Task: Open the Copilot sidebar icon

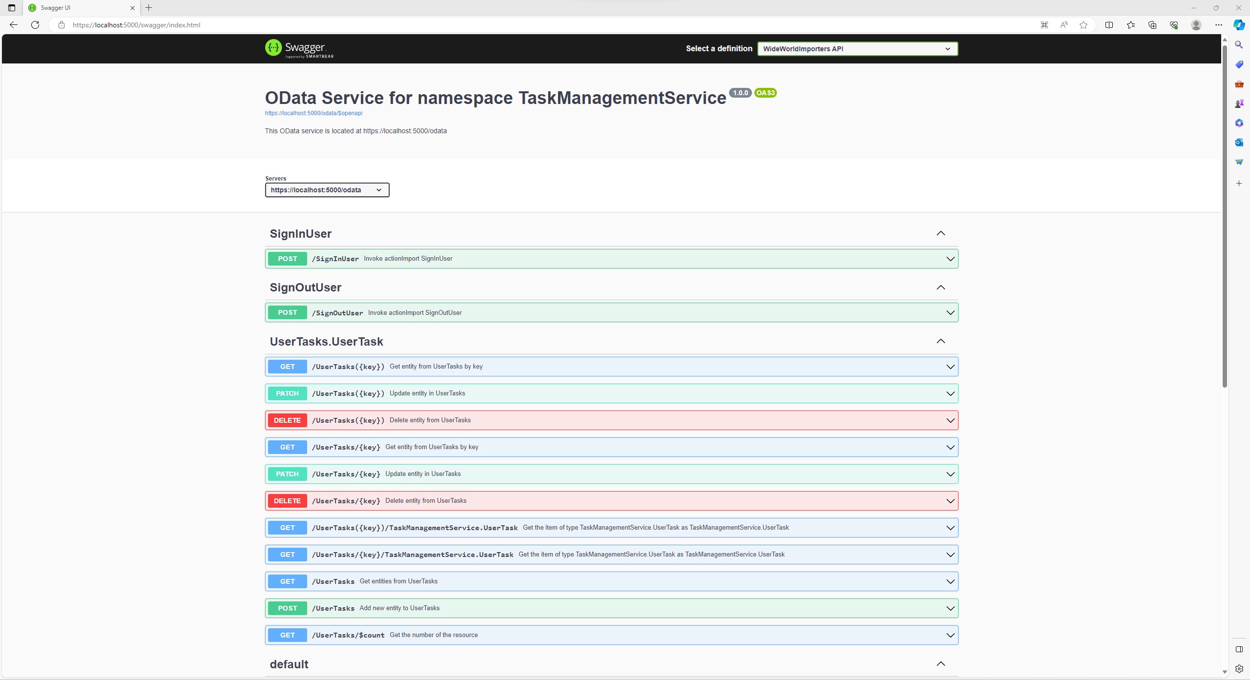Action: [1239, 25]
